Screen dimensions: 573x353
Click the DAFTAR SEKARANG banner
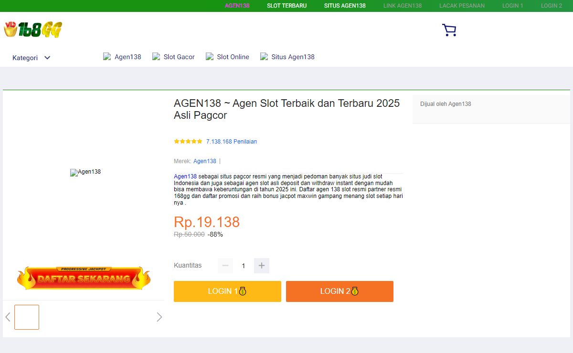click(84, 279)
